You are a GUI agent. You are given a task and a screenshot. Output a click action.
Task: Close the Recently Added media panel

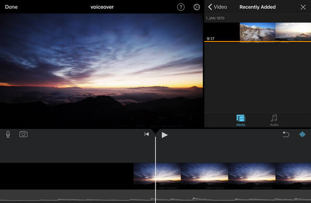point(303,7)
